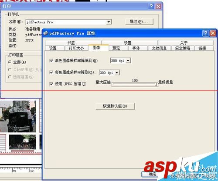Click help button in pdfFactory Pro properties
218x181 pixels.
point(205,33)
